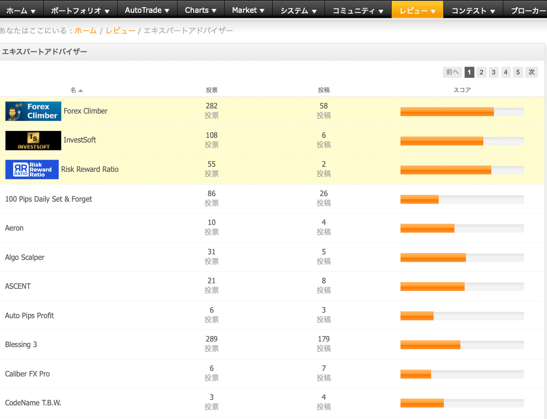Select page 1 in pagination
This screenshot has width=547, height=419.
pyautogui.click(x=469, y=72)
